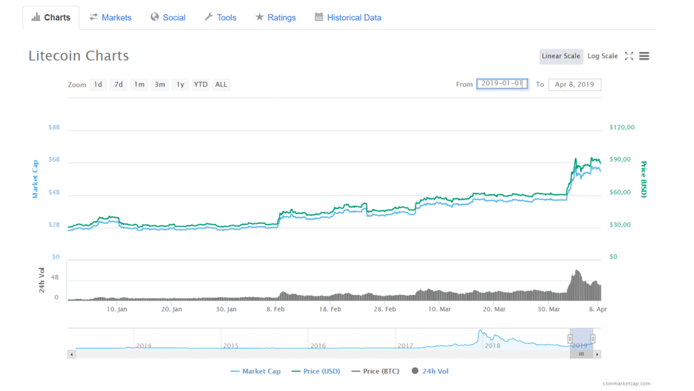Switch chart to Log Scale

pos(603,56)
